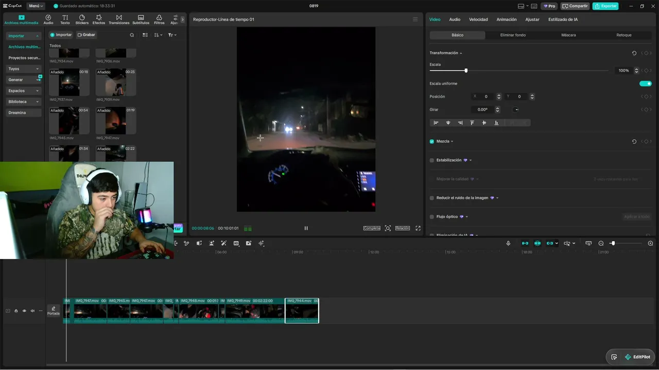Search the media library
659x370 pixels.
[132, 35]
